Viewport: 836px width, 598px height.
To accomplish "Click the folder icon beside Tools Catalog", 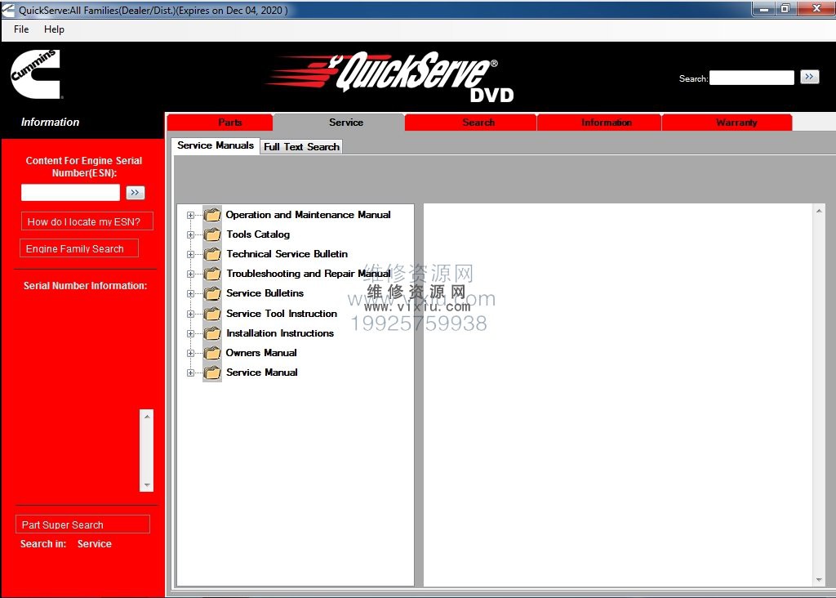I will pos(212,234).
